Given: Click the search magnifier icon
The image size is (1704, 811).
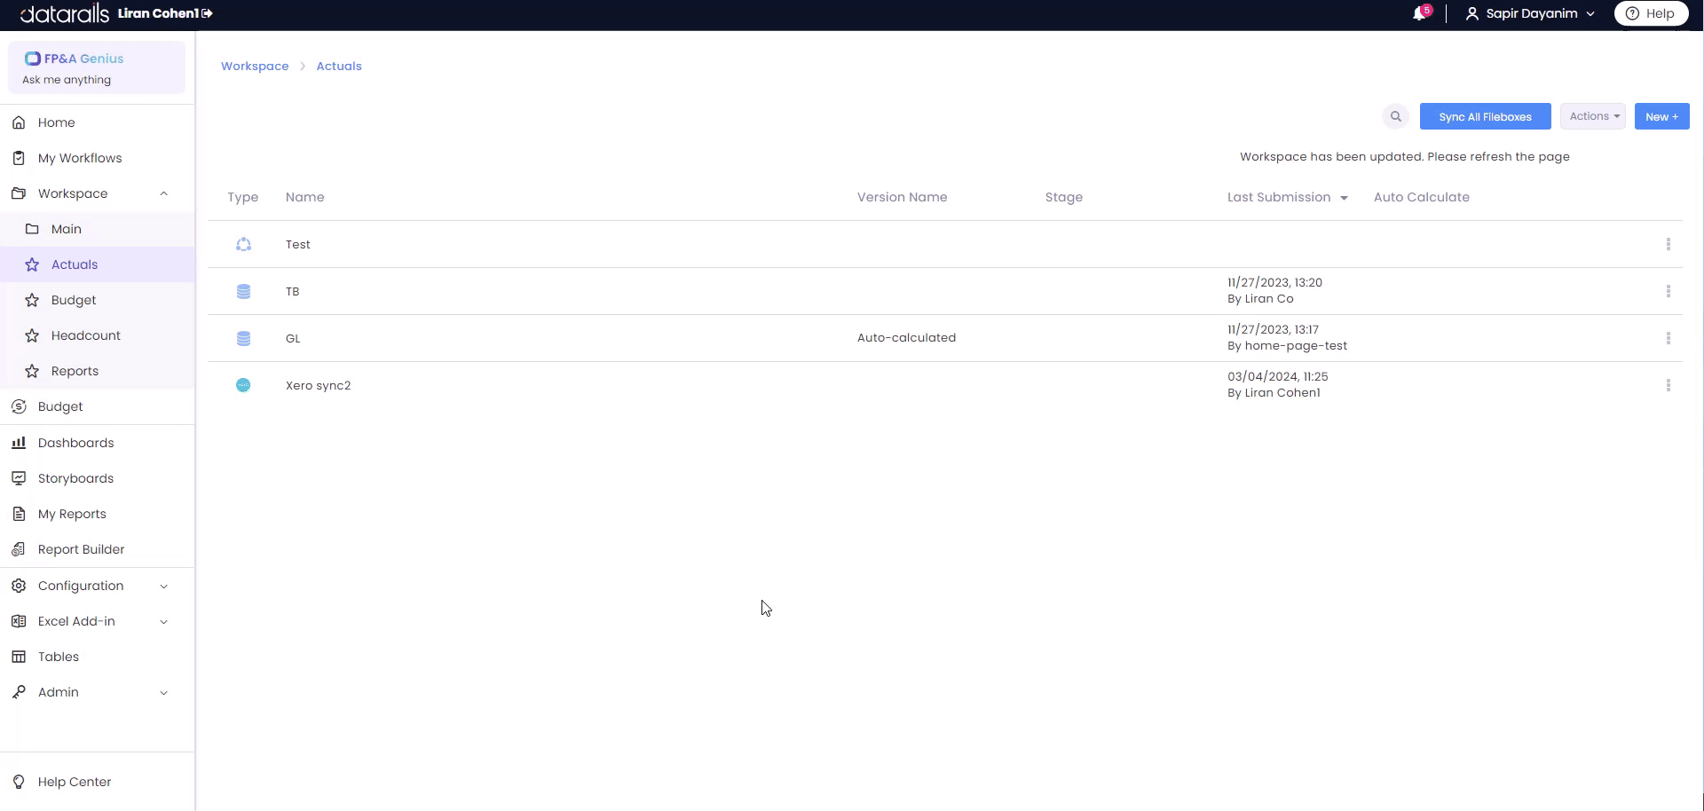Looking at the screenshot, I should click(1396, 116).
